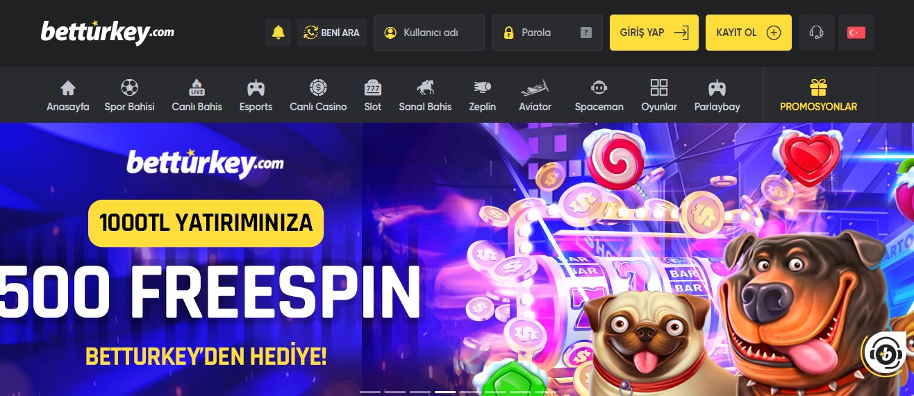Open the Esports menu item

coord(256,96)
